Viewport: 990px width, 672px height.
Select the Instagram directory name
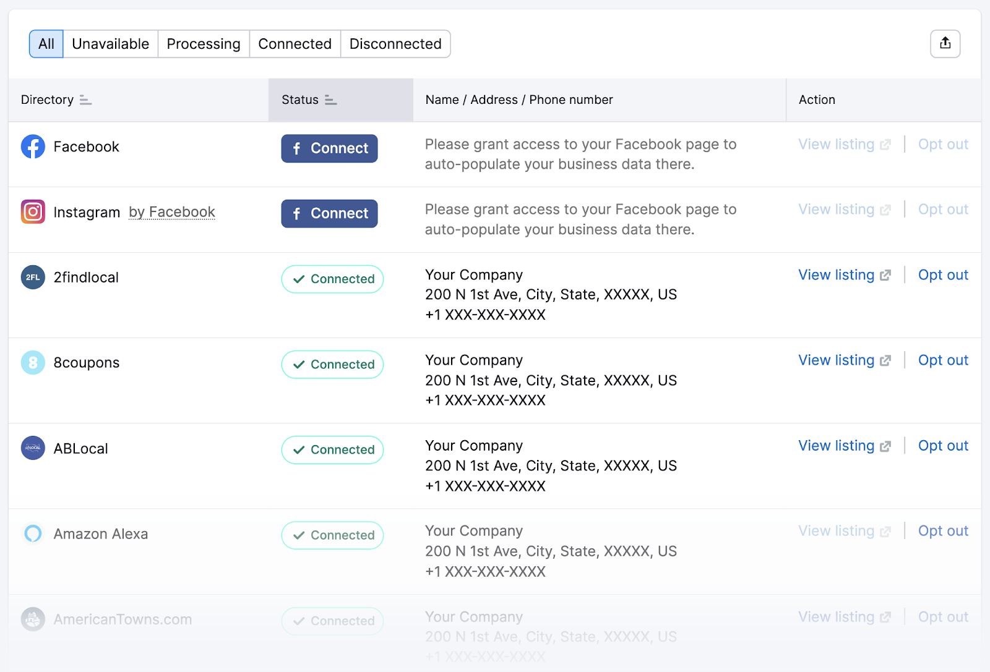coord(87,213)
